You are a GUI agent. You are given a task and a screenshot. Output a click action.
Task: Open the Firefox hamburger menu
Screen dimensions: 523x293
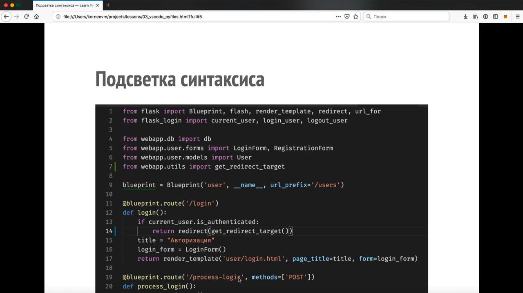point(517,17)
